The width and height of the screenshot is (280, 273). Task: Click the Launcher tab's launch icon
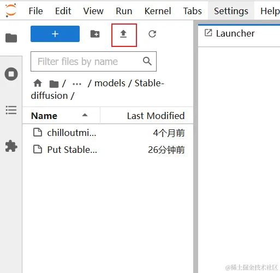[208, 33]
